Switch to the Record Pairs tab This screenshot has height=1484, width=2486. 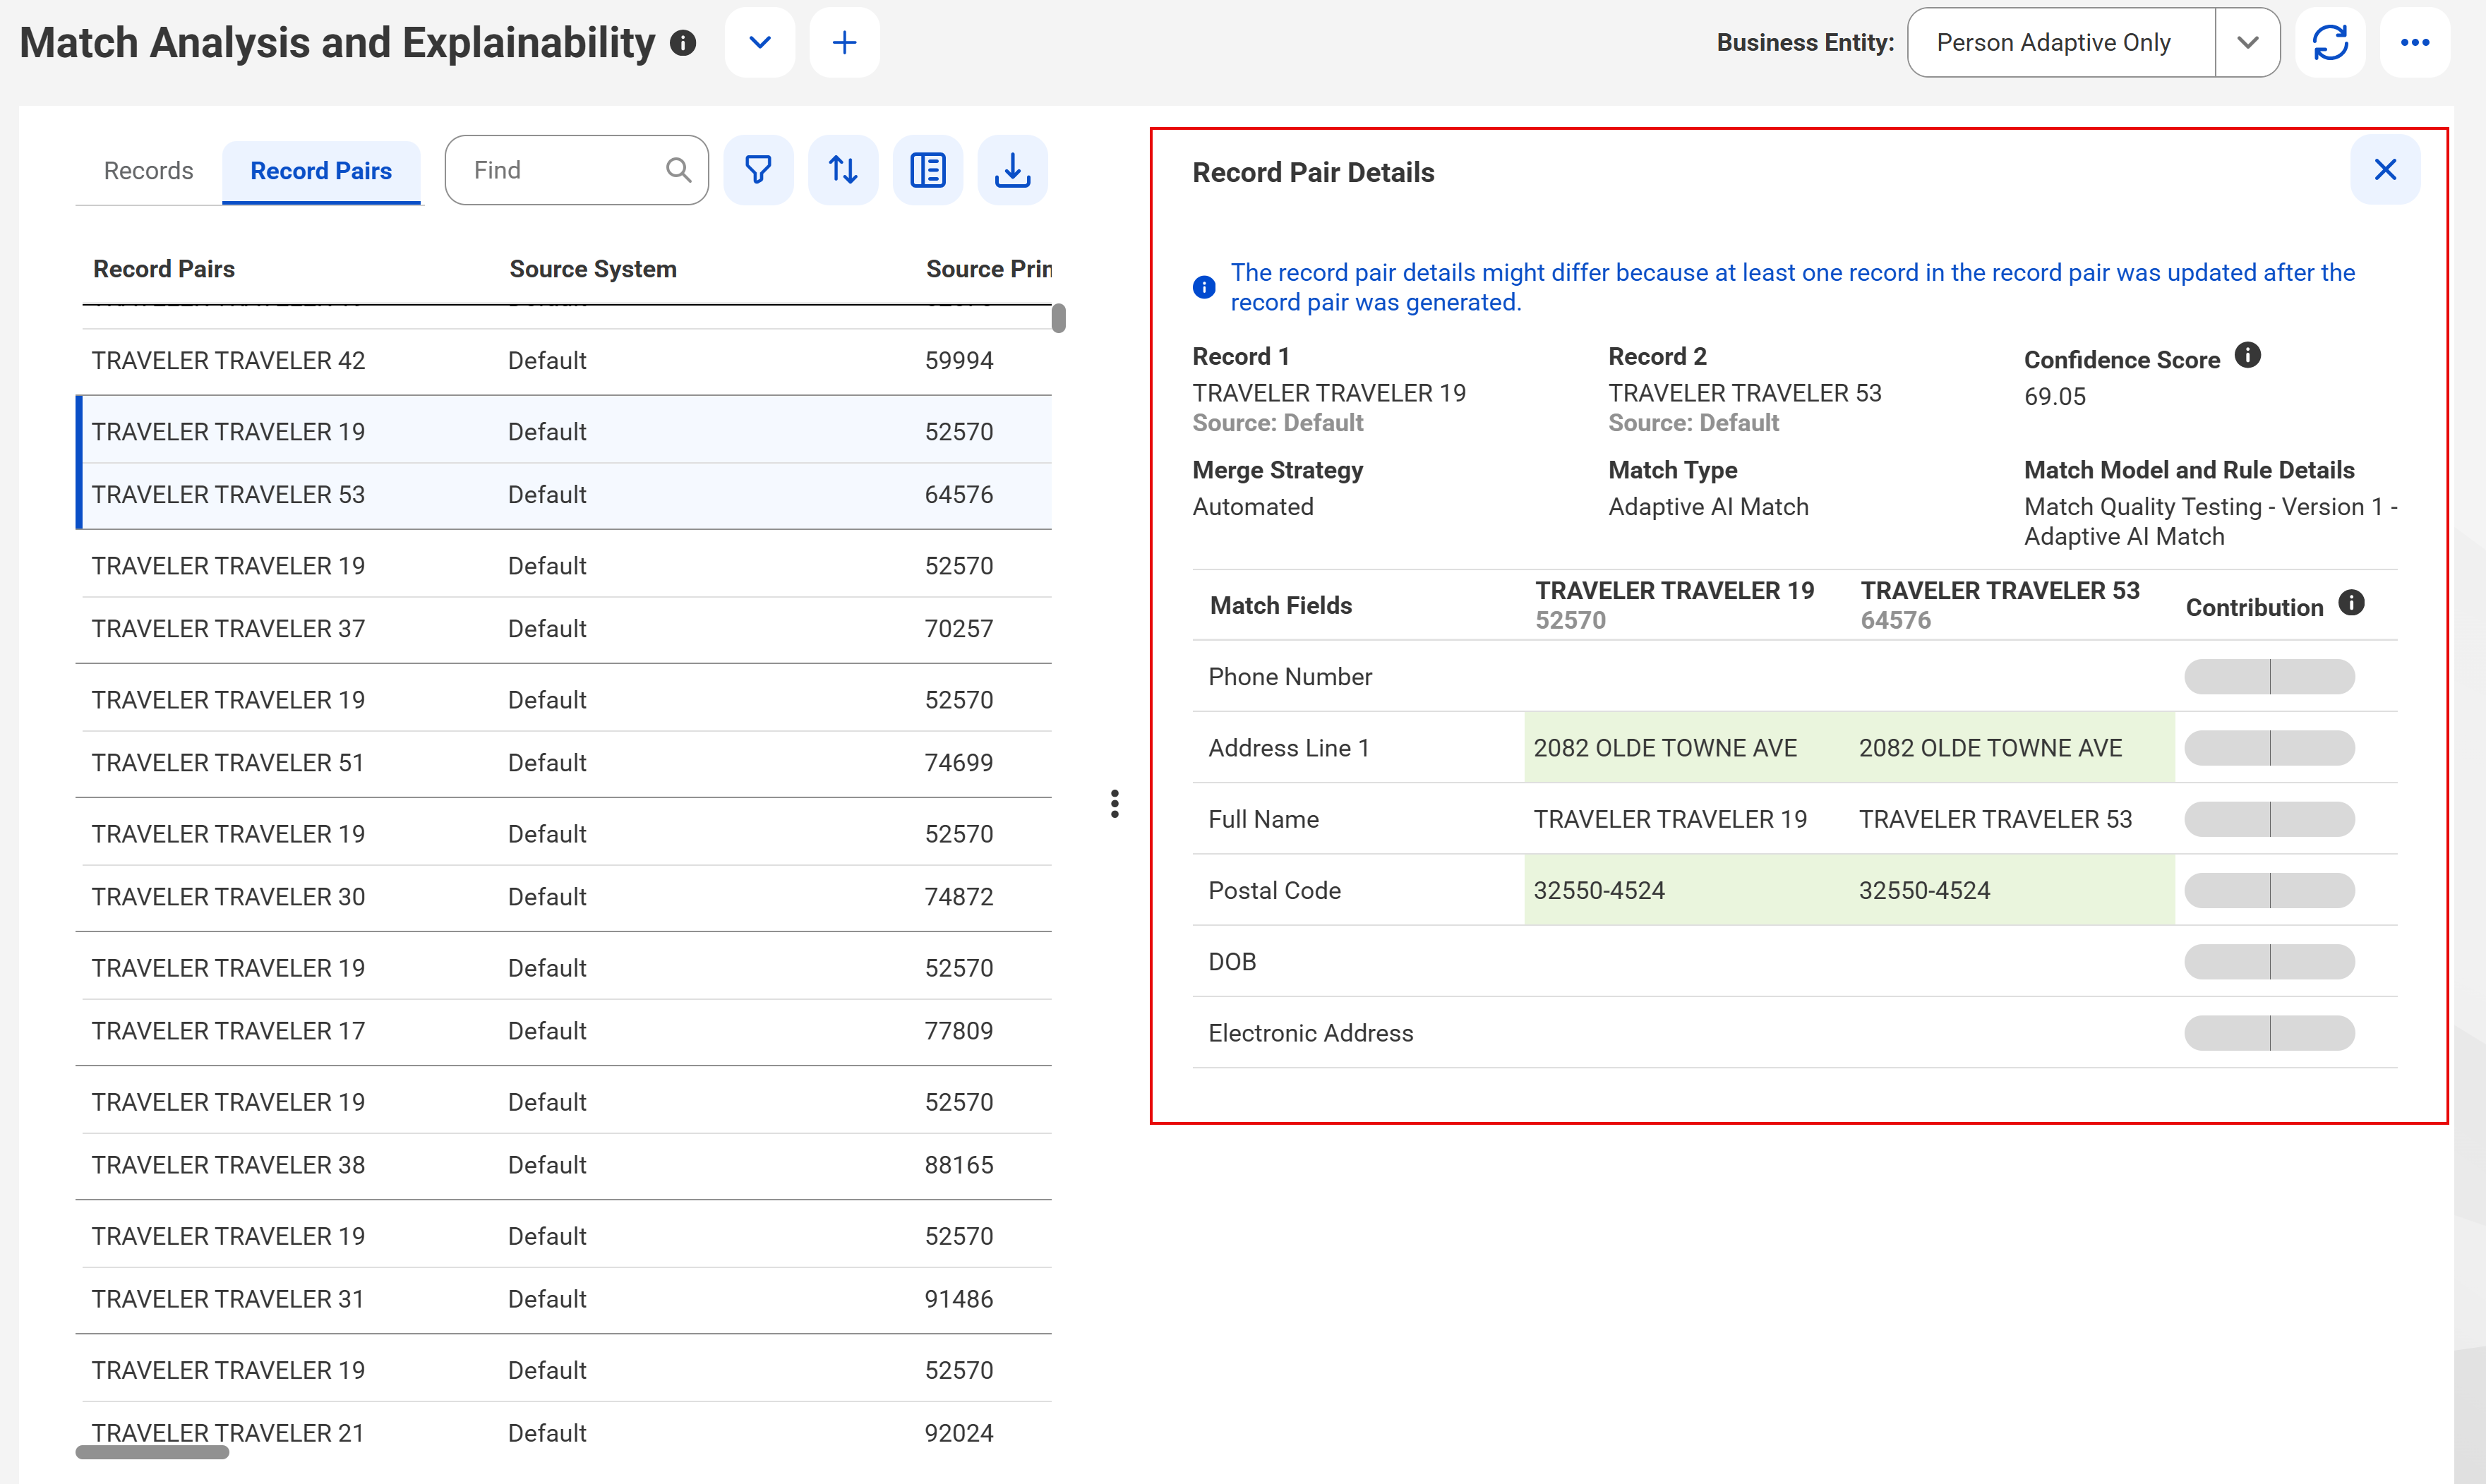point(321,171)
